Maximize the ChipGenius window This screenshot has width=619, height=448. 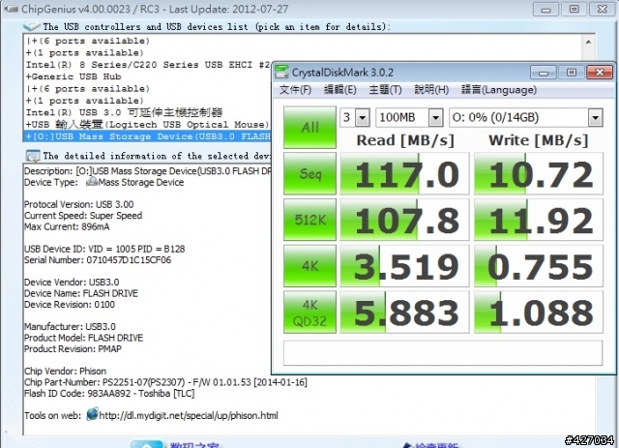tap(574, 9)
